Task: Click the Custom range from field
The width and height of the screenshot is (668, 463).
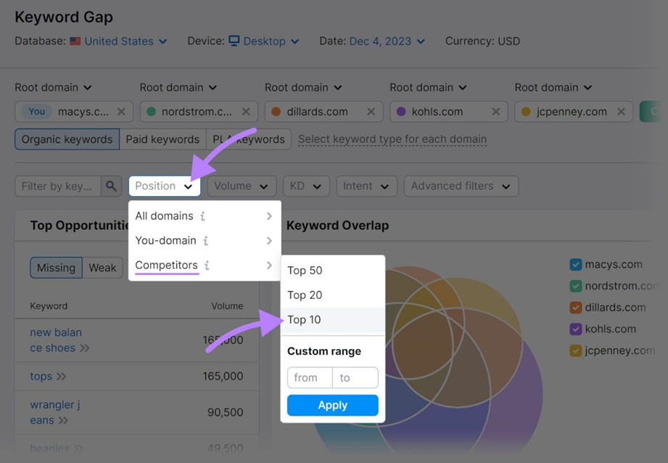Action: (309, 377)
